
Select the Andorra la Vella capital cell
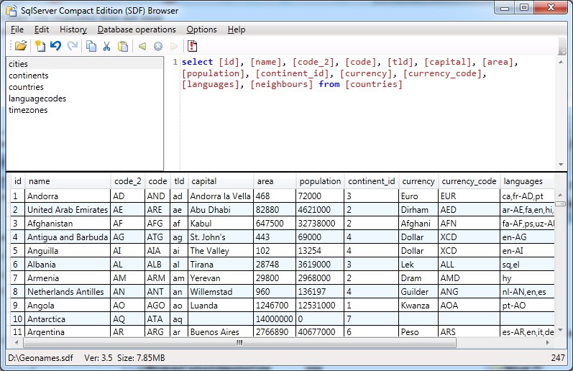[220, 196]
